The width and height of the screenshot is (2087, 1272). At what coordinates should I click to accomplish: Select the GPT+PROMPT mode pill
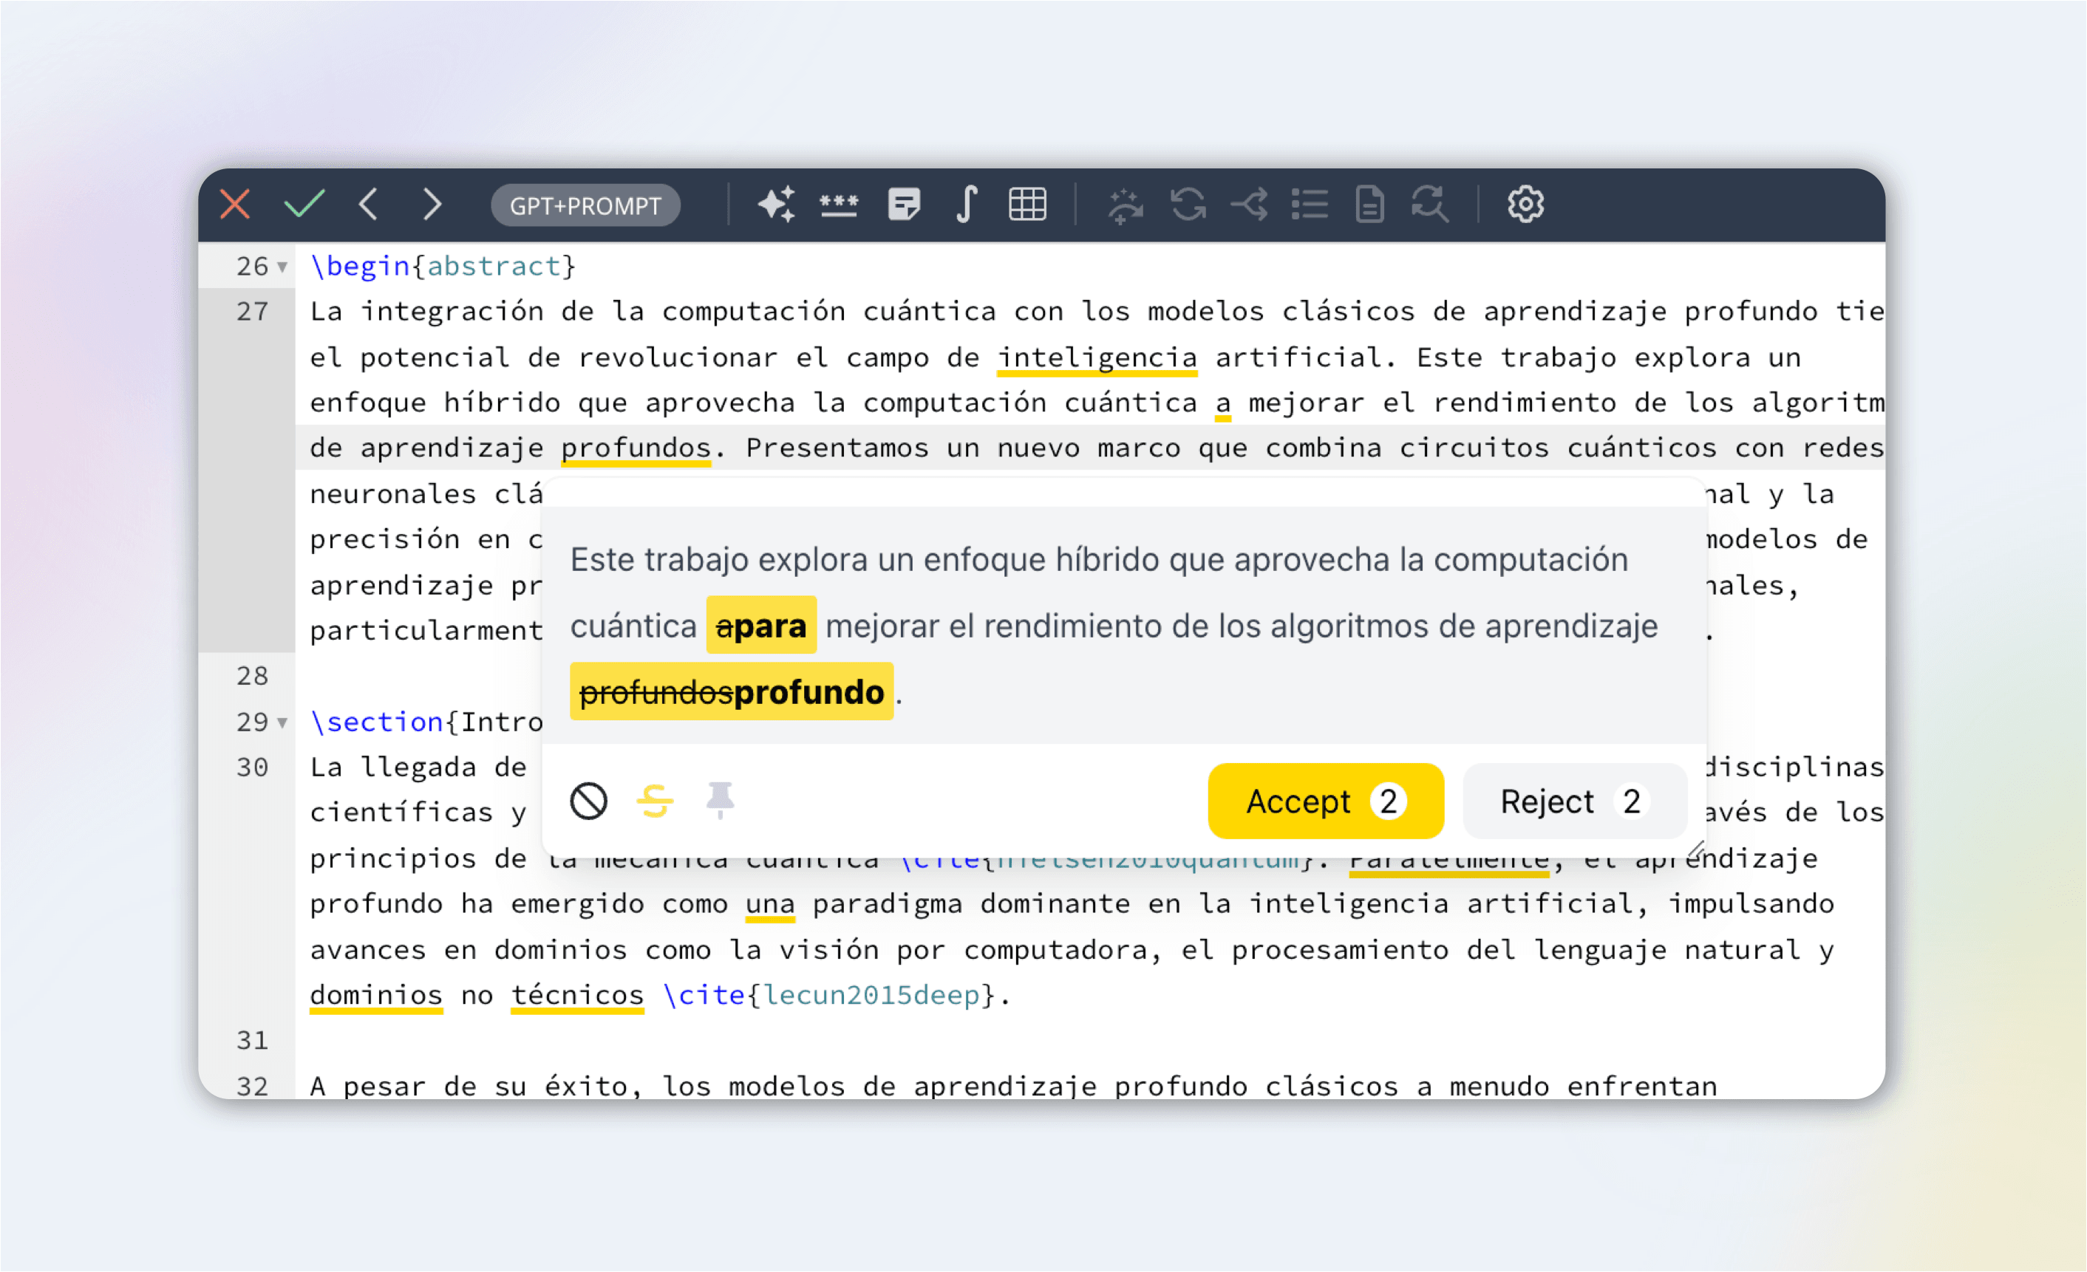[x=585, y=206]
